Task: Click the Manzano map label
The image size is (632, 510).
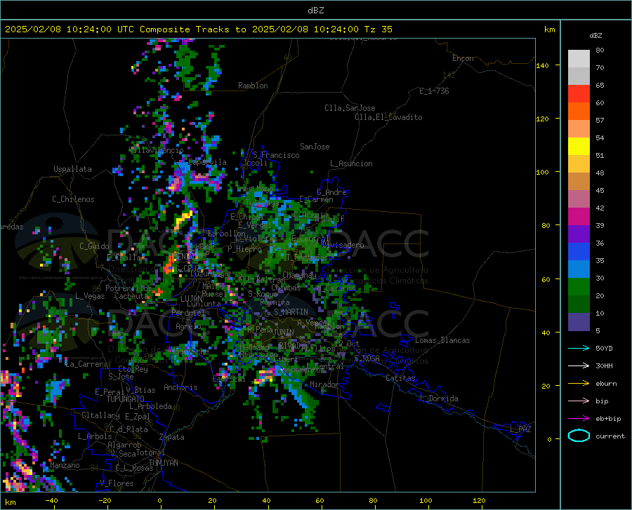Action: (x=65, y=465)
